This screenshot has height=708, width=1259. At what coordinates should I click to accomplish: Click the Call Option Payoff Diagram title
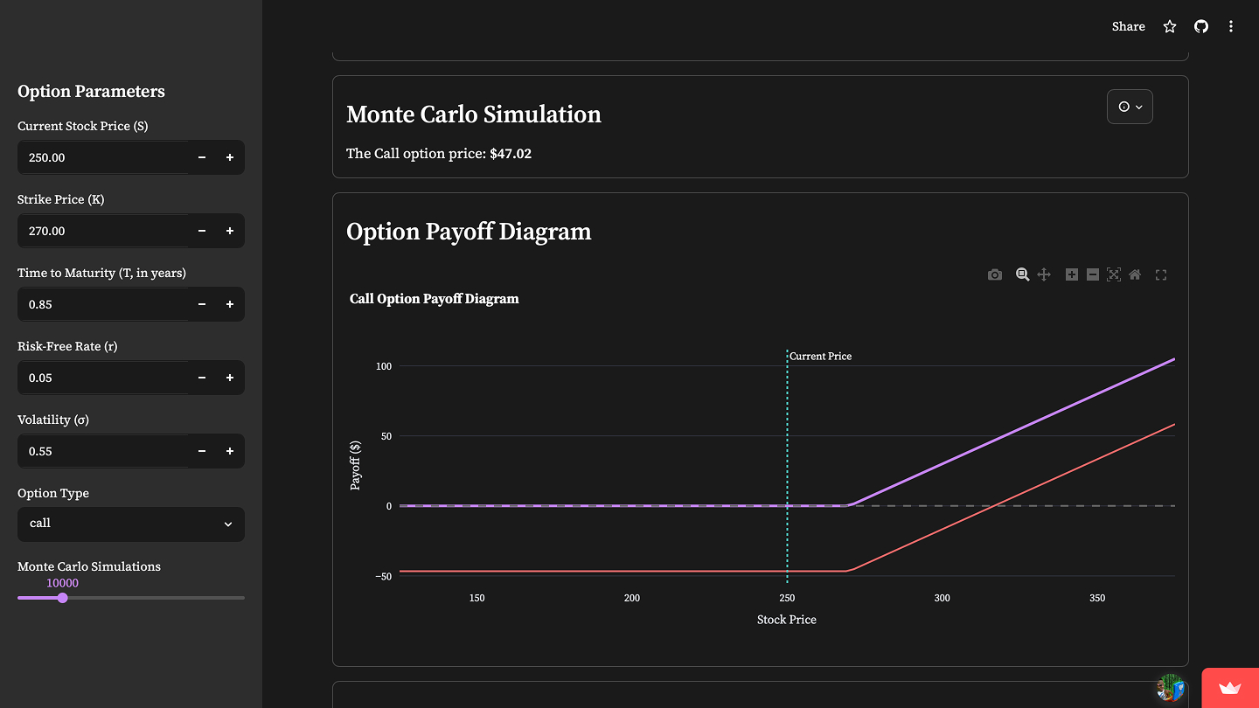click(435, 299)
